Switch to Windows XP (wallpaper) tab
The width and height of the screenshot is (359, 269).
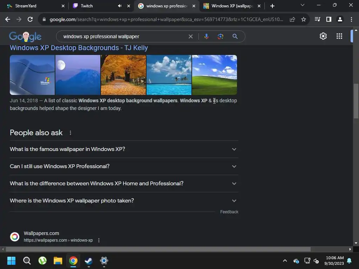pos(232,6)
